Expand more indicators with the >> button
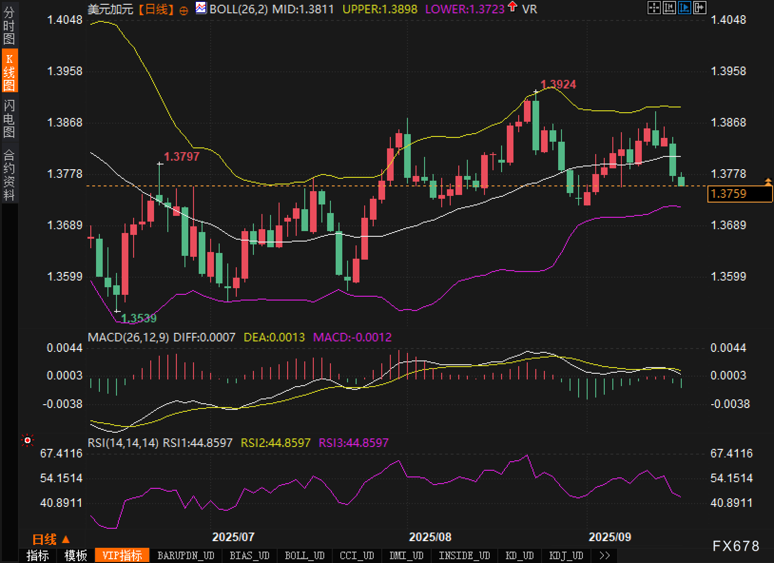Viewport: 774px width, 563px height. click(x=604, y=555)
